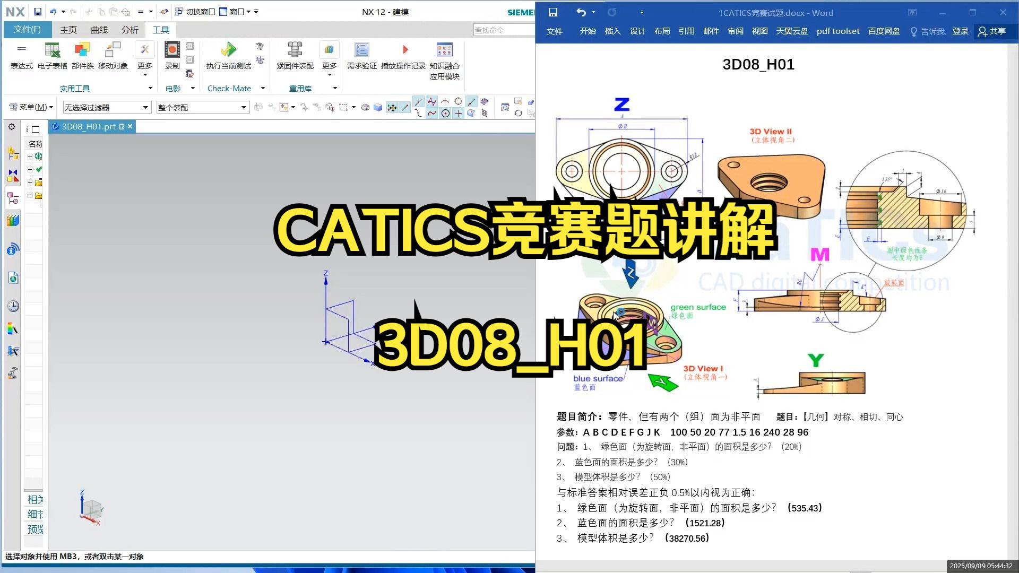Start 录制 movie recording

172,56
